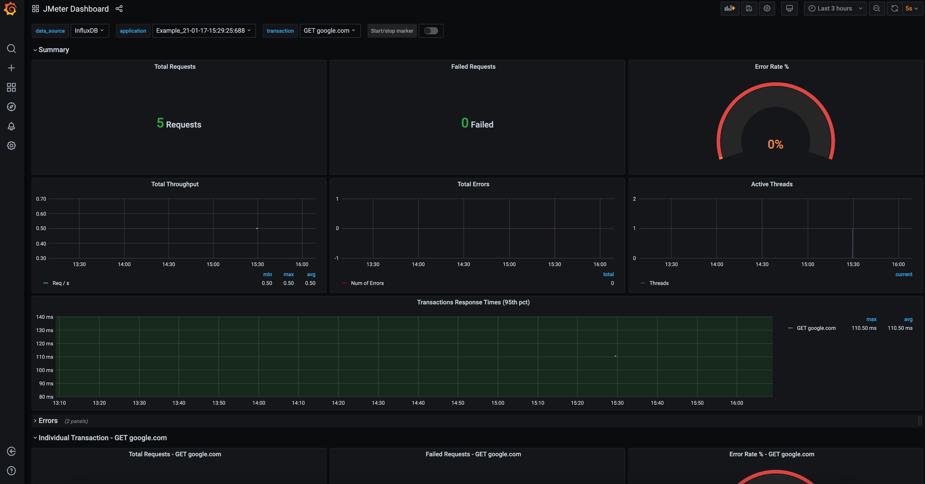Open Total Requests panel title menu
925x484 pixels.
pyautogui.click(x=175, y=67)
